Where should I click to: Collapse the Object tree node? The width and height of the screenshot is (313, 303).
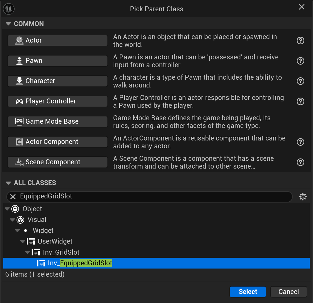click(7, 209)
